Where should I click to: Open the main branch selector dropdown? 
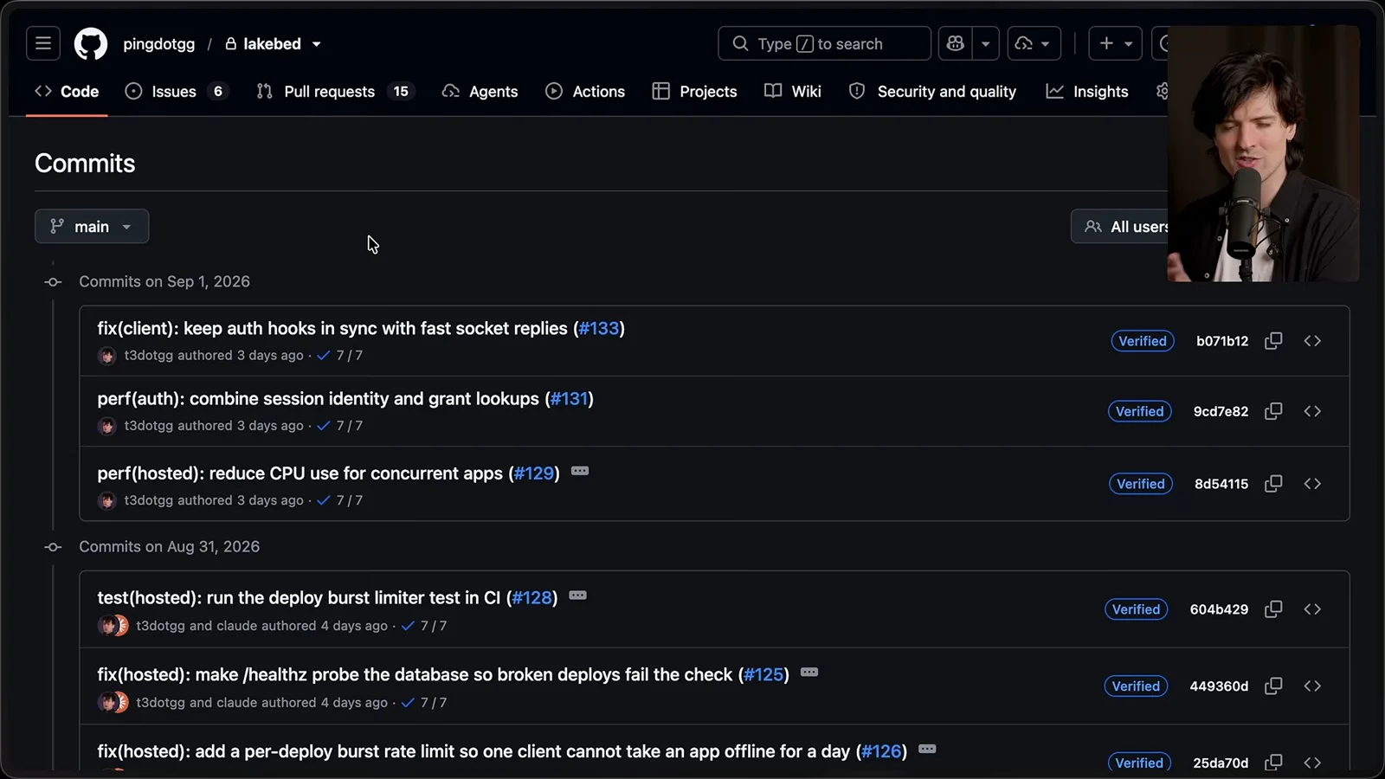pos(92,227)
